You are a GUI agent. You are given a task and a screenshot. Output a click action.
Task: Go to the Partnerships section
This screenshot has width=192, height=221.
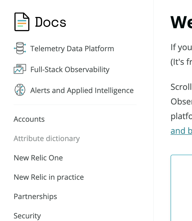pos(35,196)
